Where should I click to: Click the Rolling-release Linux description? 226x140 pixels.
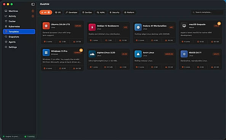[144, 61]
